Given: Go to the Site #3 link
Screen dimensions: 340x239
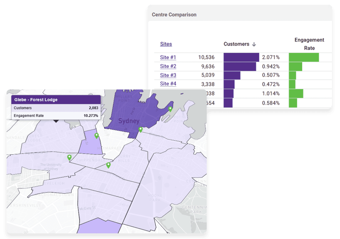Looking at the screenshot, I should [x=168, y=75].
